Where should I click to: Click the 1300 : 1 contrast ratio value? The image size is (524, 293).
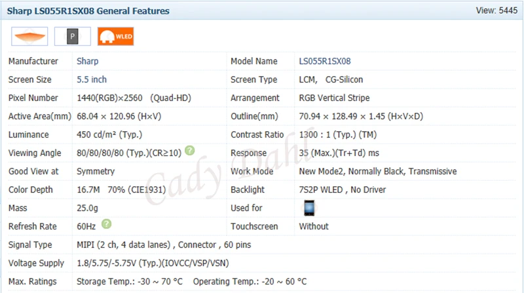338,135
